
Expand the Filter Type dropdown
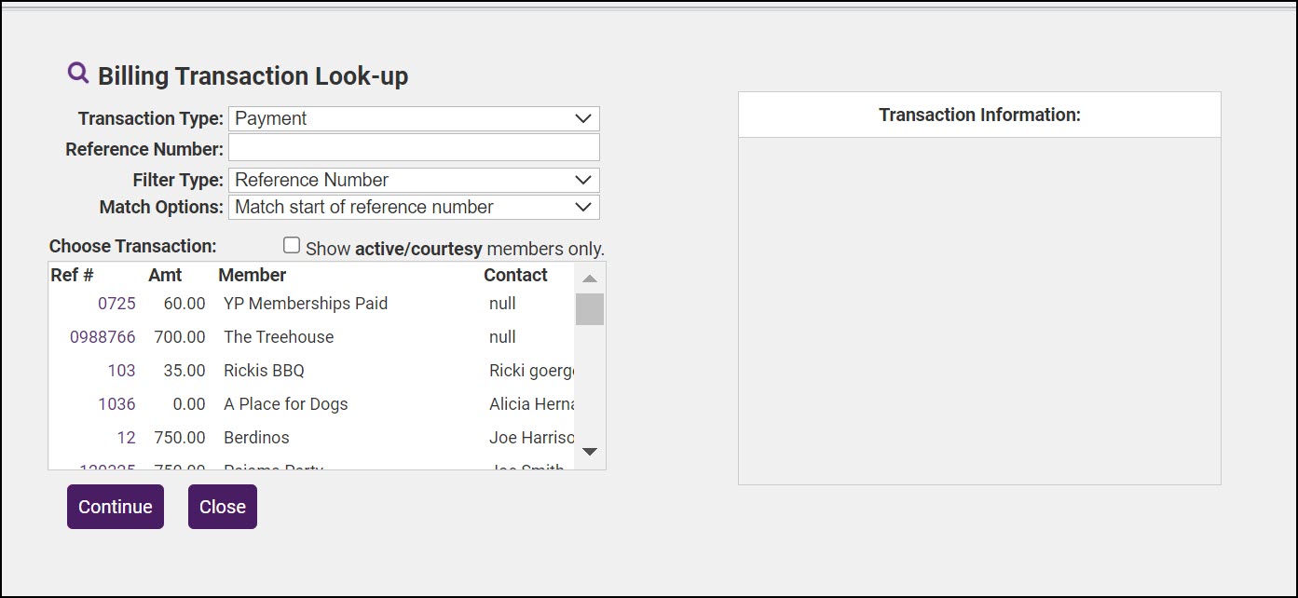click(414, 180)
